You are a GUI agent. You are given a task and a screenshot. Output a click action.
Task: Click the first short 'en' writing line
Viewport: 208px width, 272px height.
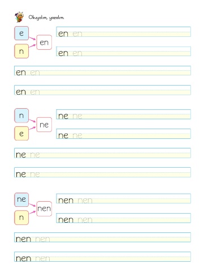pos(123,32)
